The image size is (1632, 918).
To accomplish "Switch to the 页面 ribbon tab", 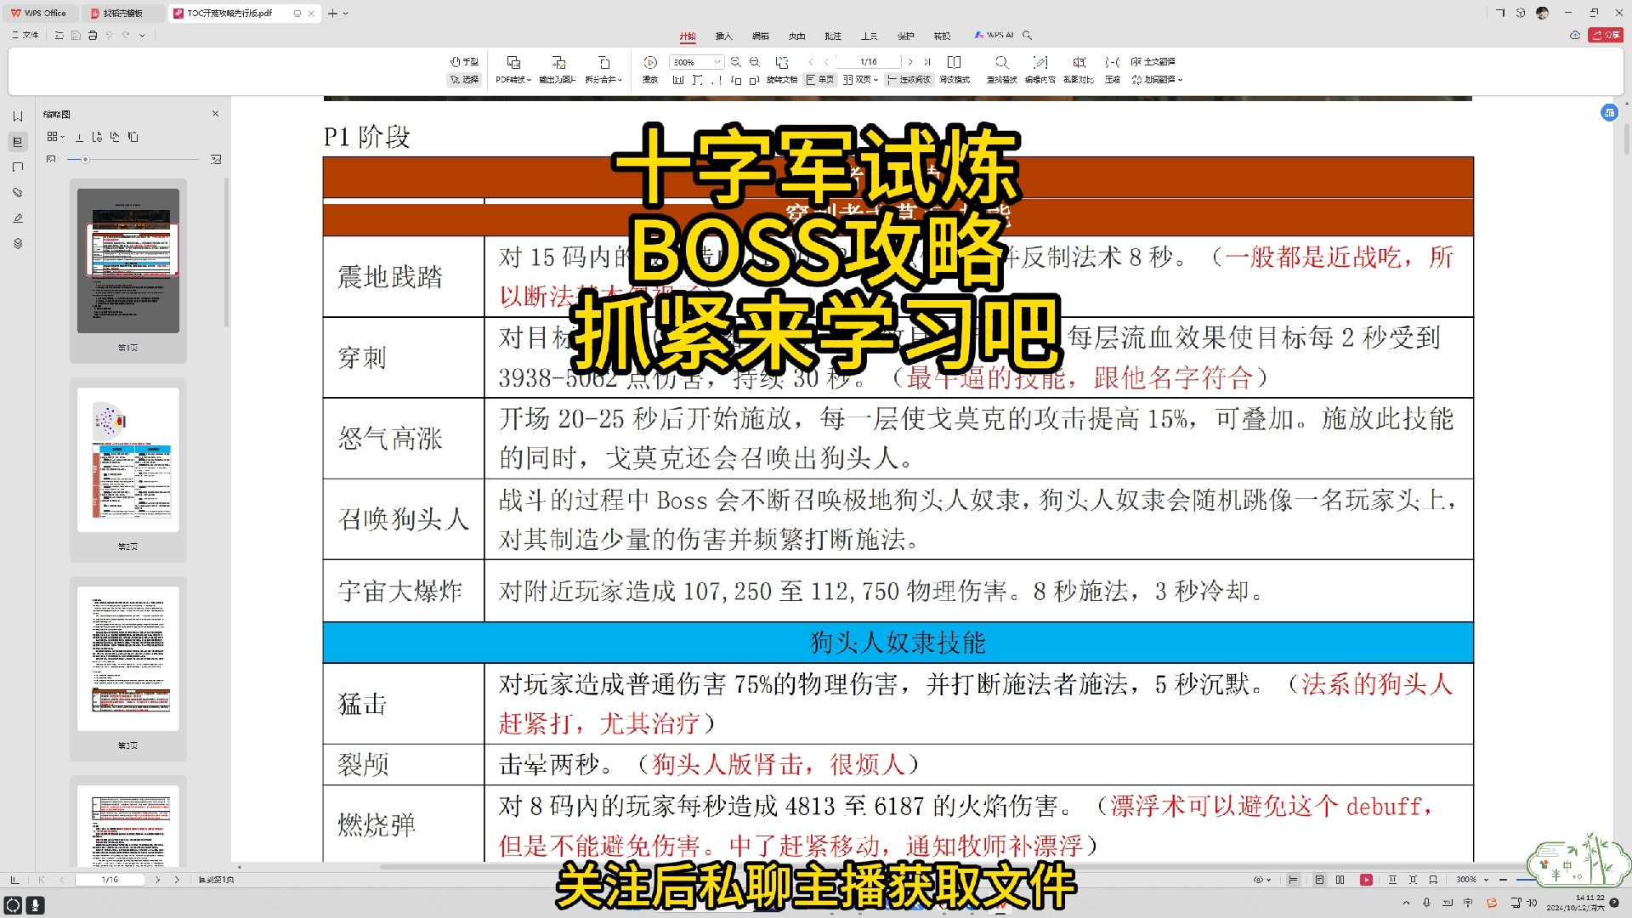I will 796,36.
